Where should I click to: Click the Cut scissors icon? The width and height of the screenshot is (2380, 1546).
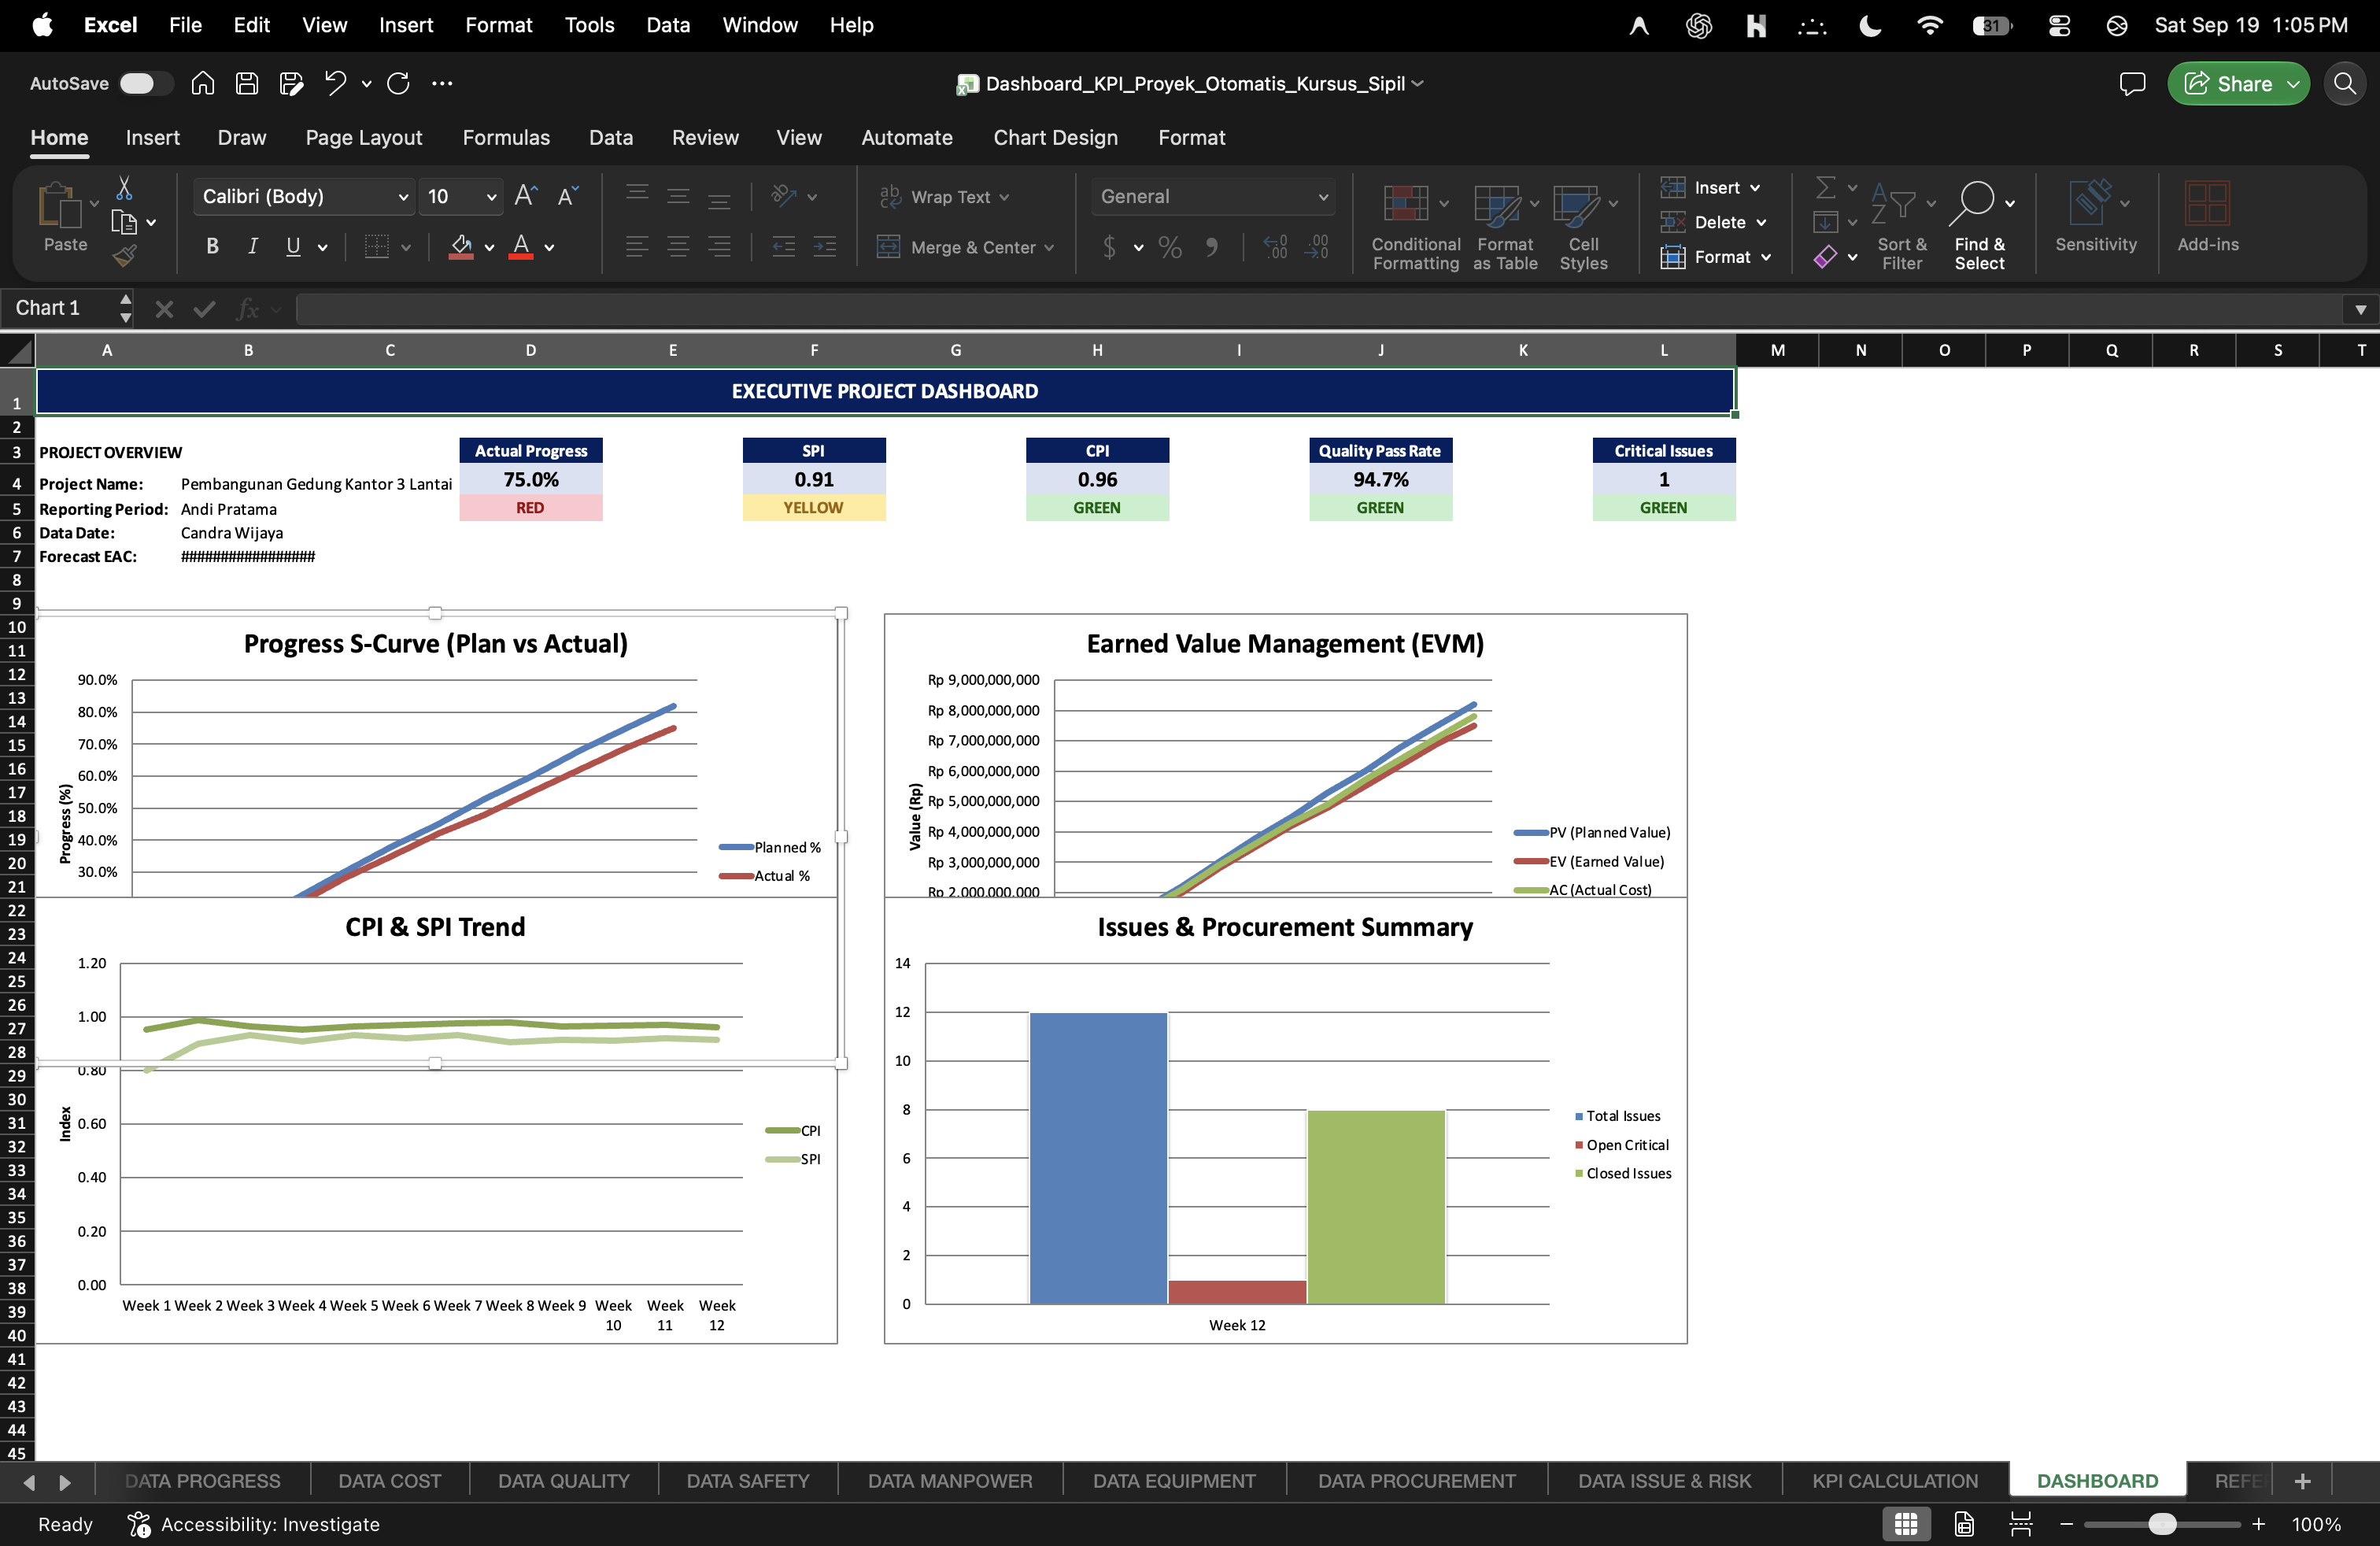[124, 188]
